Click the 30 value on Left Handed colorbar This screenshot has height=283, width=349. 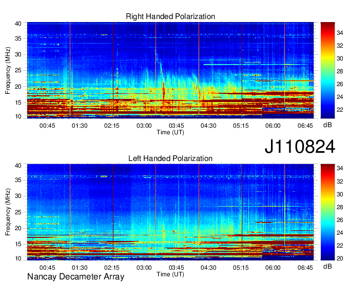click(x=340, y=194)
